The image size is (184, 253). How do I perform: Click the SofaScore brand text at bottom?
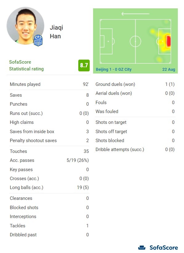[164, 247]
